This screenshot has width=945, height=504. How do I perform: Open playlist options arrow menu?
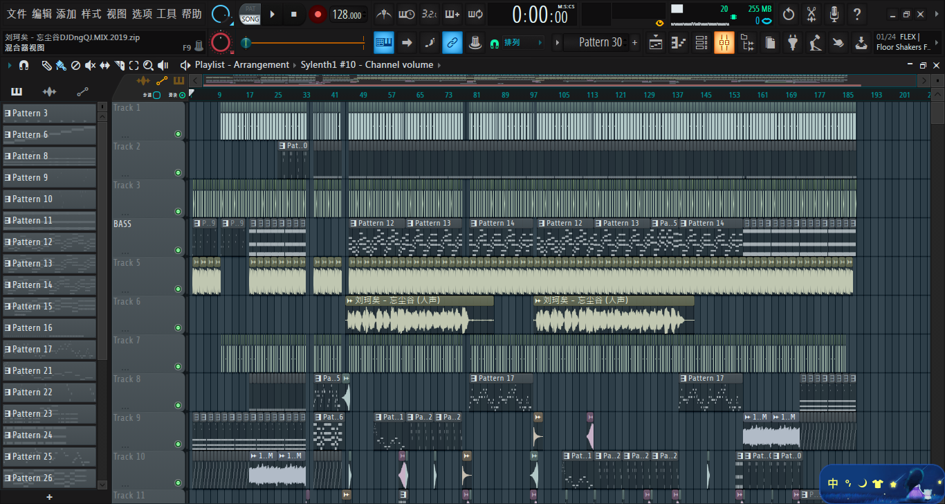click(10, 65)
